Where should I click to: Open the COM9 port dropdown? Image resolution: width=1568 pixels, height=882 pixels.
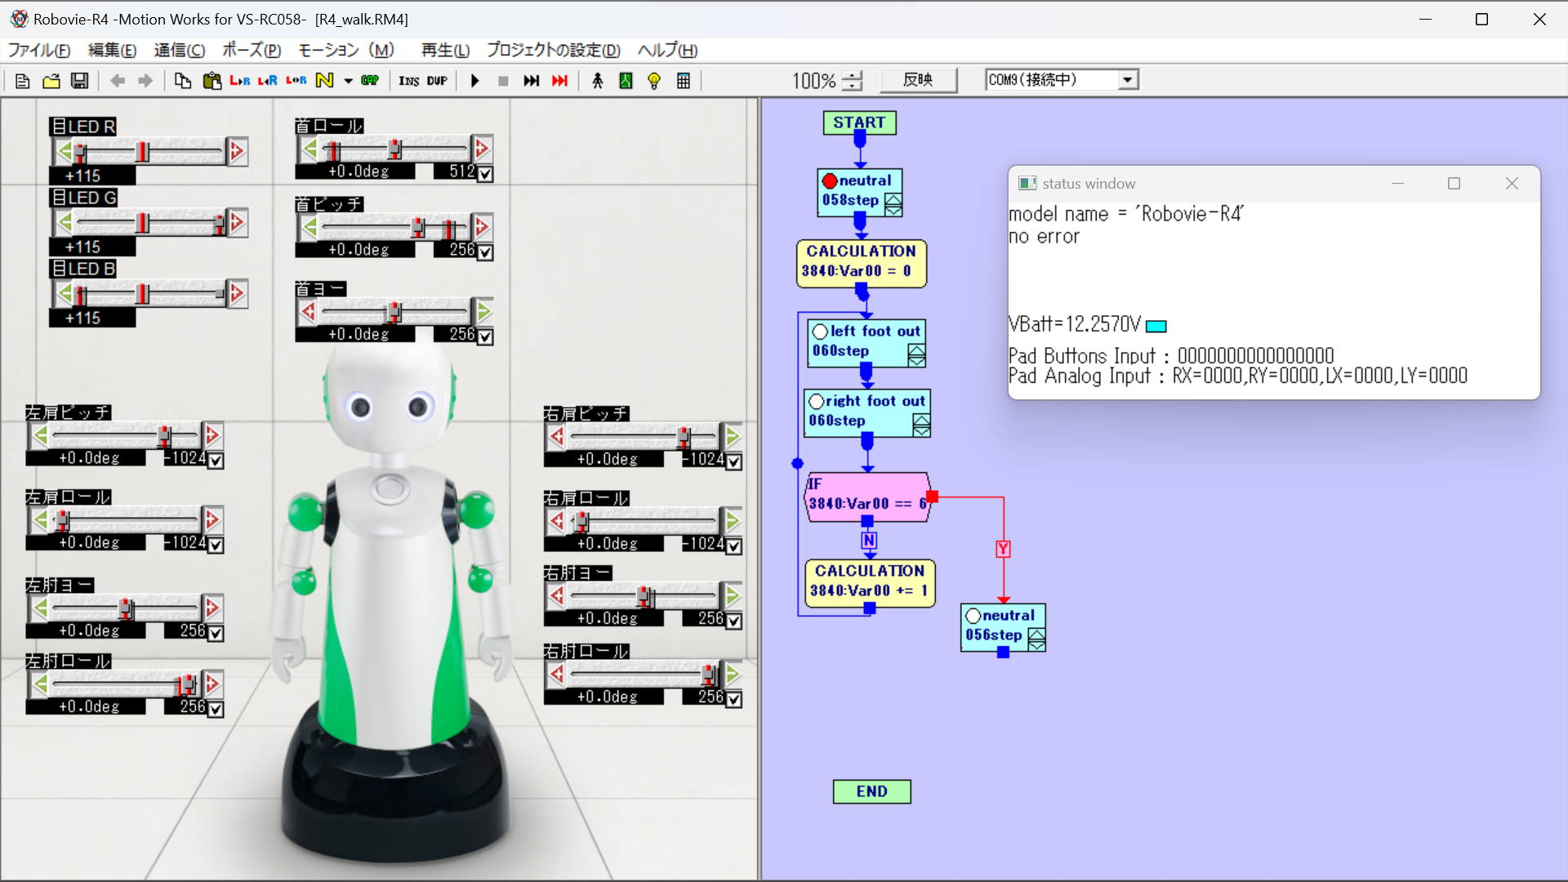coord(1127,80)
